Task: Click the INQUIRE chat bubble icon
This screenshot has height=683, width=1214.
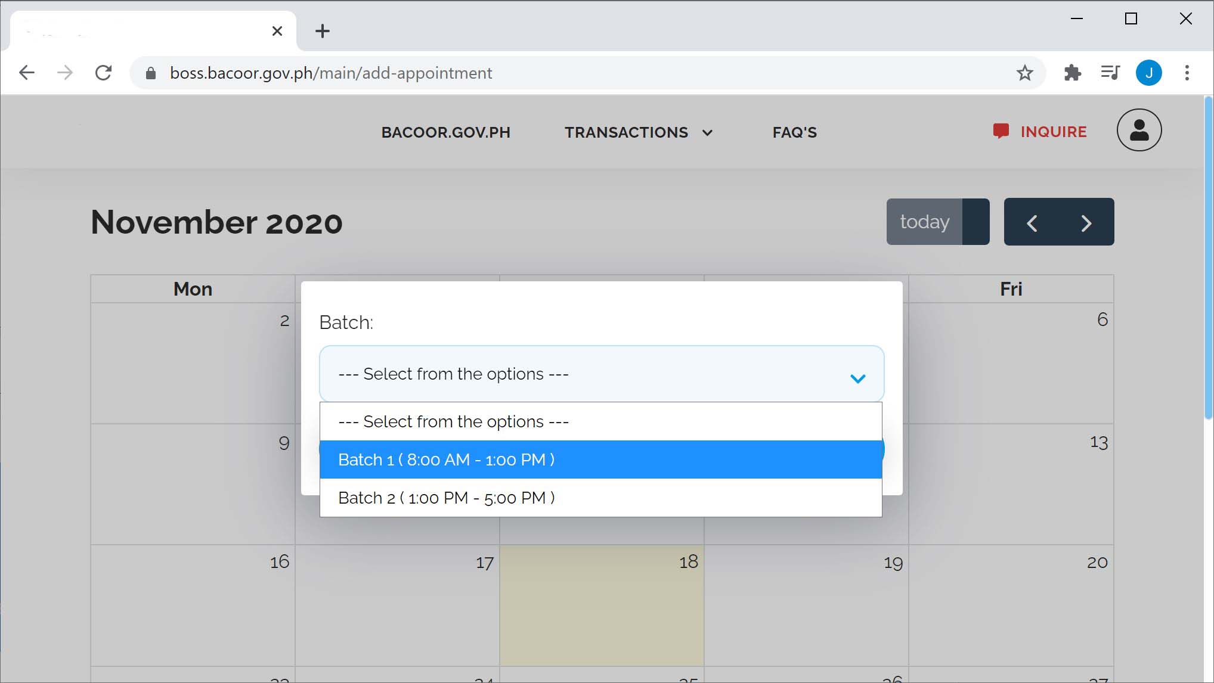Action: point(1001,131)
